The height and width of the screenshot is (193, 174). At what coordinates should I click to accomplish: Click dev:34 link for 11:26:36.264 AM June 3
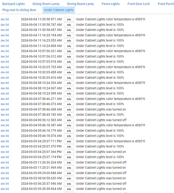pos(5,163)
